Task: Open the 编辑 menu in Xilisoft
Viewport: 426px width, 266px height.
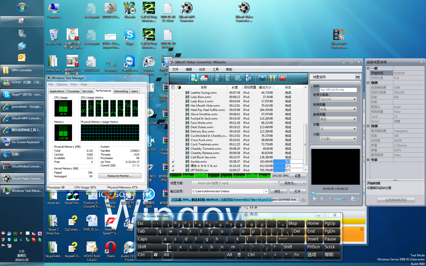Action: tap(188, 69)
